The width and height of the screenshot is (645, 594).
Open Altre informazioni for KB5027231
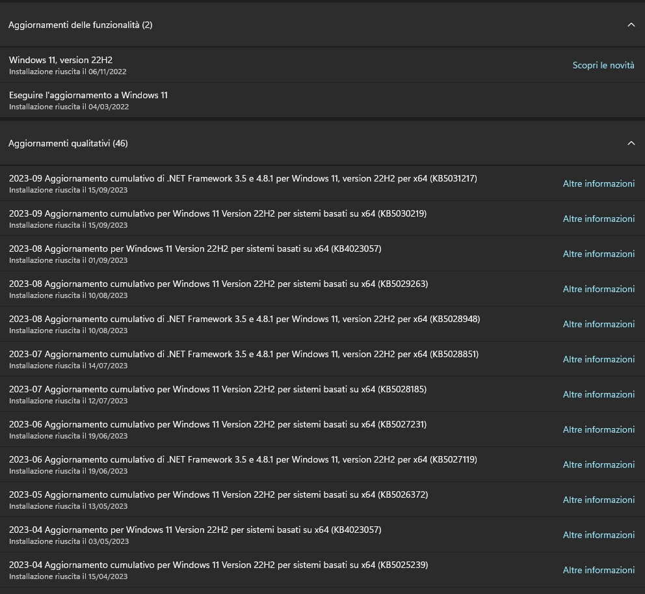pos(598,429)
